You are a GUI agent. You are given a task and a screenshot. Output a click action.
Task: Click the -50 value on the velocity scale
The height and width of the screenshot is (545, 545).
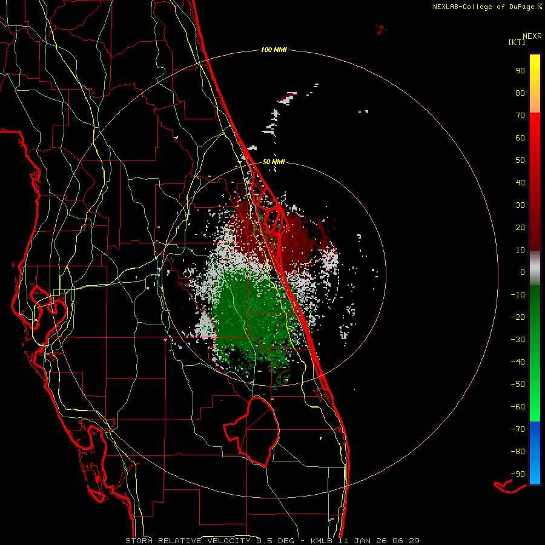click(x=518, y=385)
